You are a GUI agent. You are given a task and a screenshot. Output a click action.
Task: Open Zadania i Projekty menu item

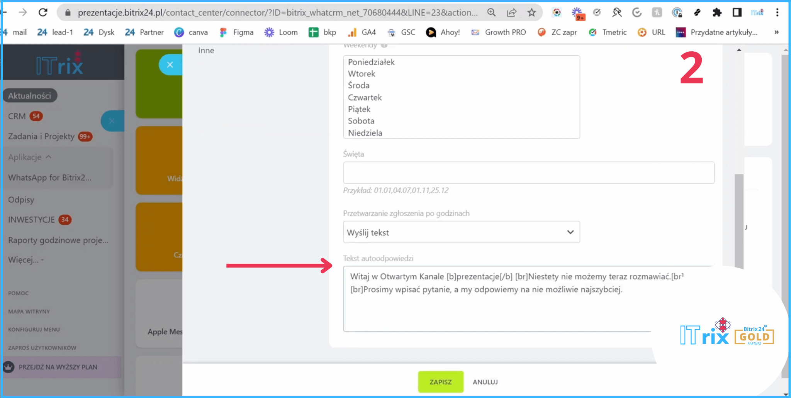[x=41, y=136]
